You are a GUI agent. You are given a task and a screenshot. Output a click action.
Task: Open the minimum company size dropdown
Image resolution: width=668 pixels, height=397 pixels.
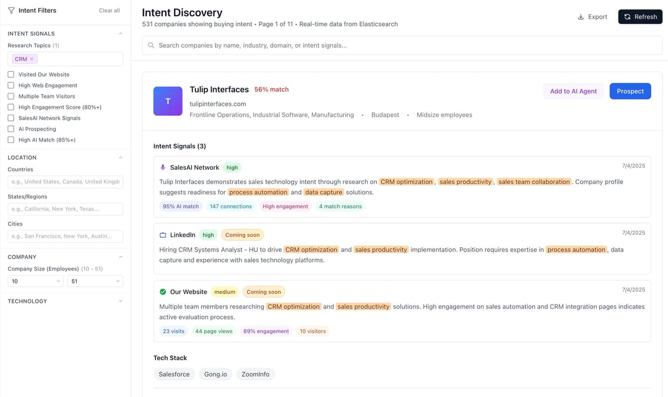tap(35, 281)
